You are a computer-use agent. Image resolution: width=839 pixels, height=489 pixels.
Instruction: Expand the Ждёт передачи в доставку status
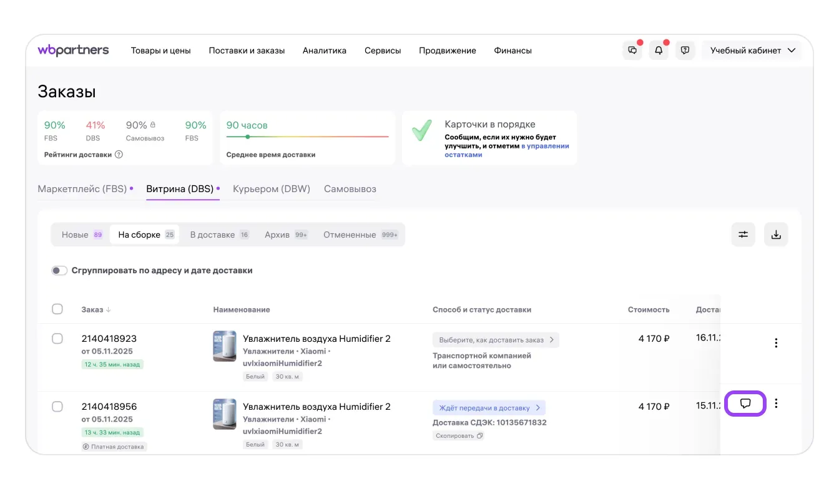pyautogui.click(x=489, y=408)
